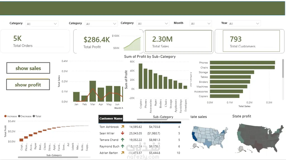Select the Adrian Barton customer name
This screenshot has height=160, width=286.
tap(109, 153)
